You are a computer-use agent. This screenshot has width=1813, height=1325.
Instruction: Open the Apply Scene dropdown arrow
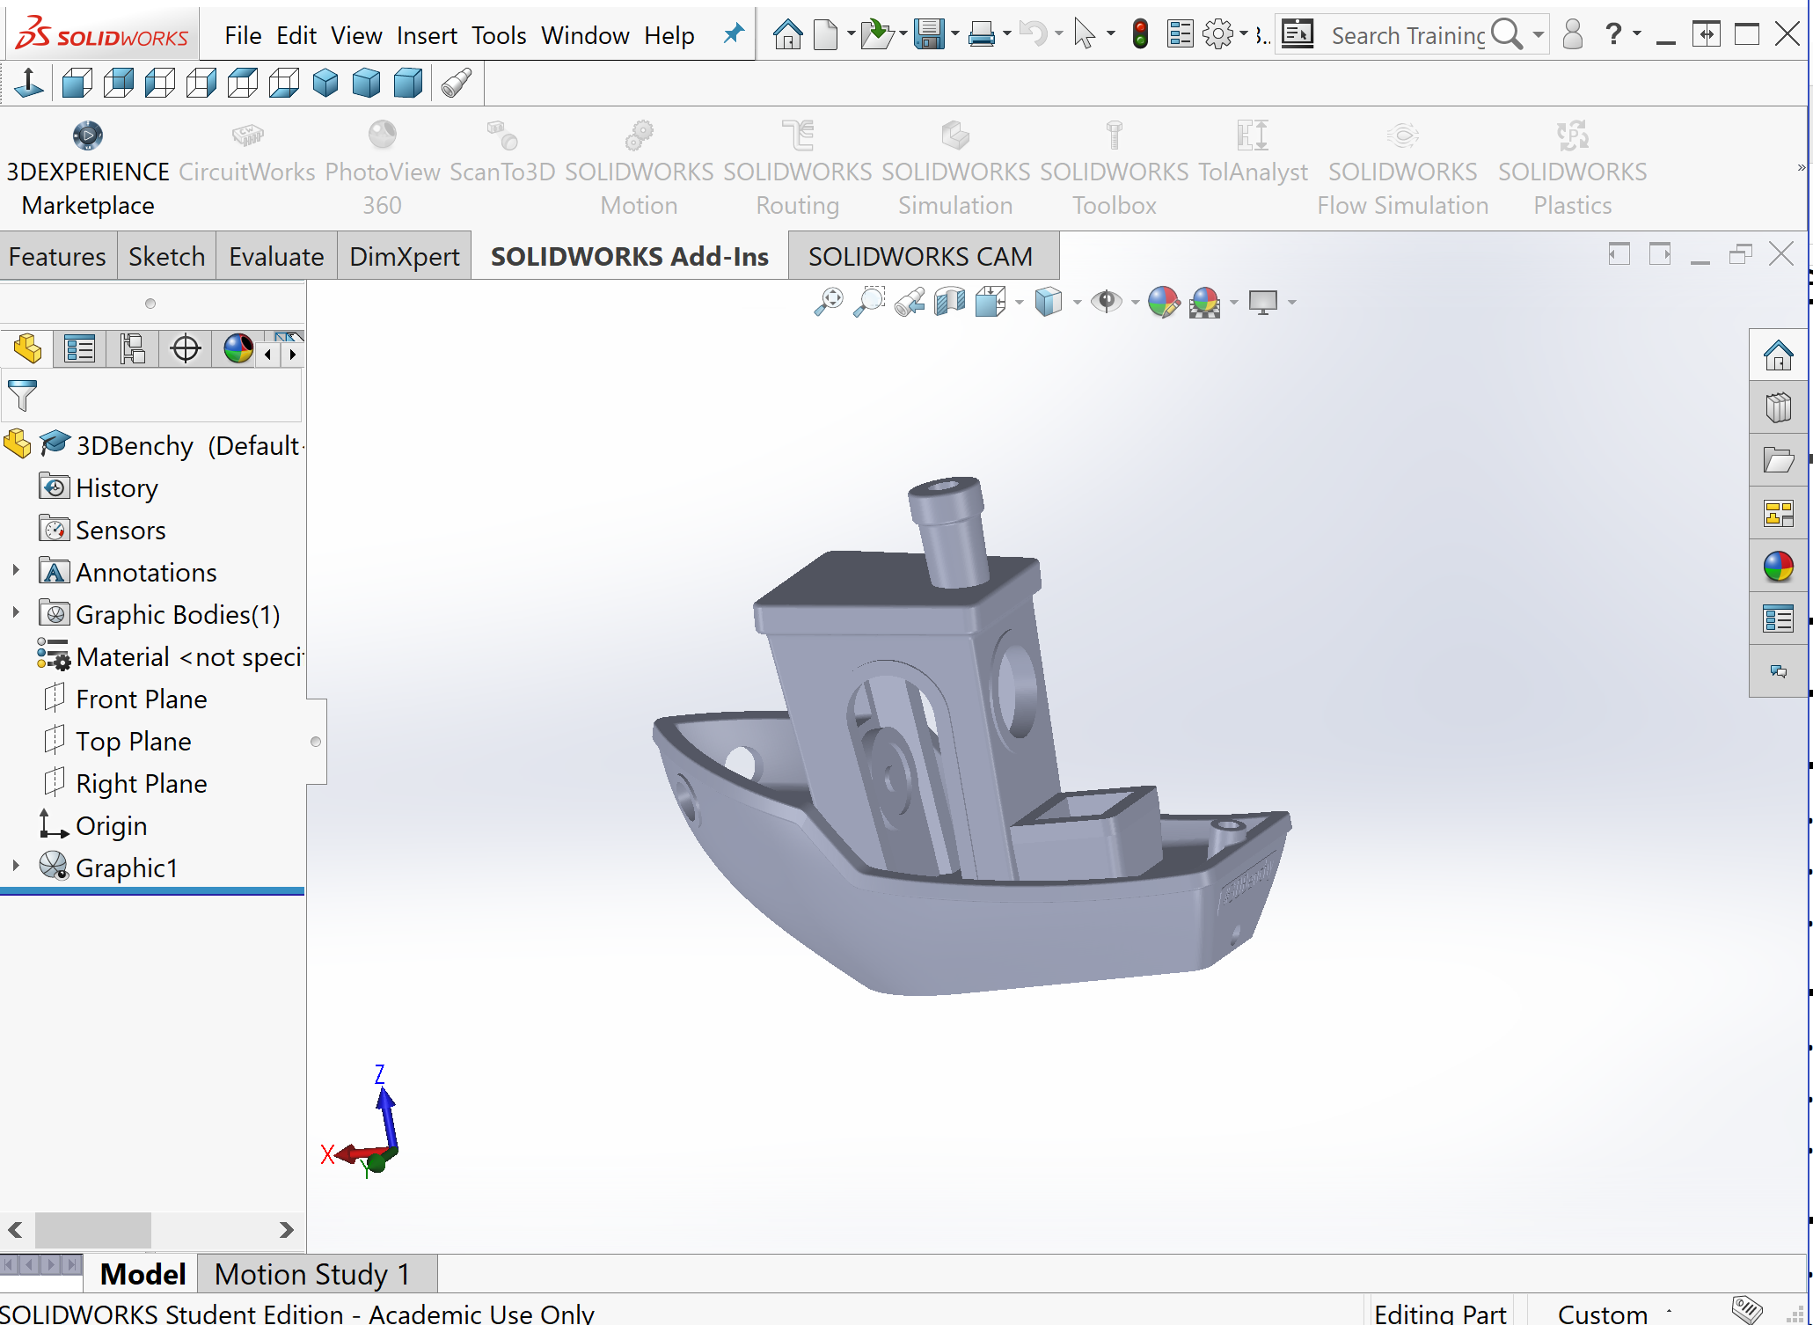1233,303
